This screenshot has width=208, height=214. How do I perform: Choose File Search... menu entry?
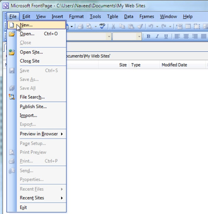(x=37, y=97)
